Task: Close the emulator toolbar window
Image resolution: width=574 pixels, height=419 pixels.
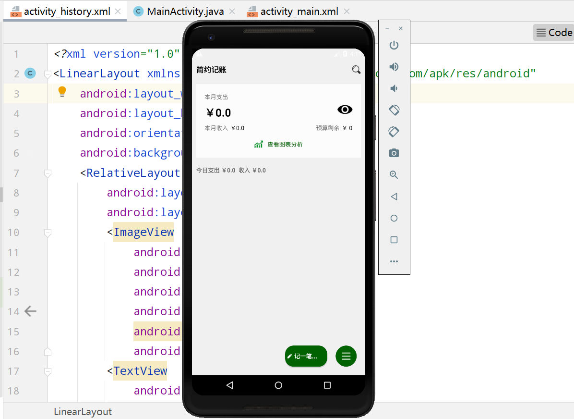Action: (x=401, y=28)
